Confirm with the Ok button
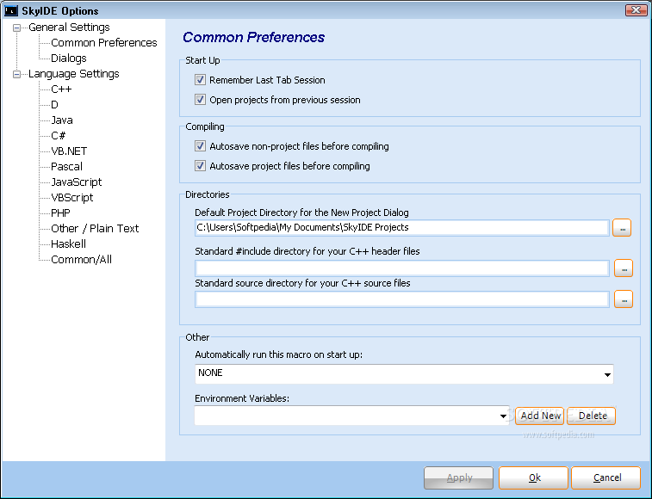 533,477
